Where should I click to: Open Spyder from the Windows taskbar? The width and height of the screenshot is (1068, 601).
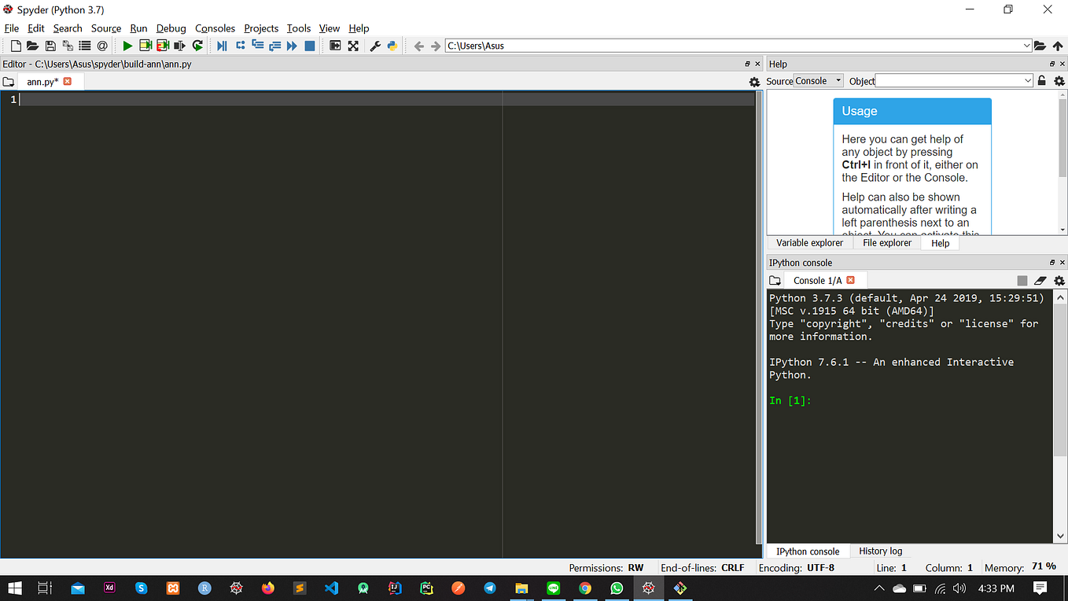[x=648, y=588]
